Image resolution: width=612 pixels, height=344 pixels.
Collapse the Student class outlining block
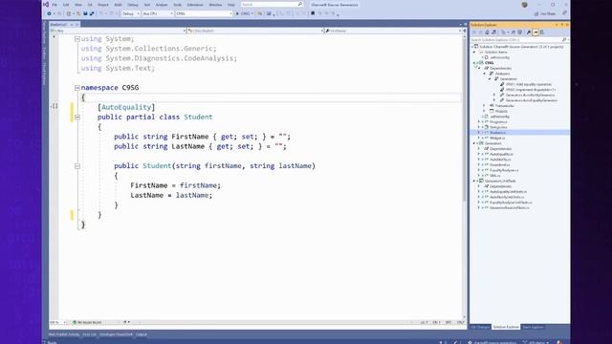[77, 117]
